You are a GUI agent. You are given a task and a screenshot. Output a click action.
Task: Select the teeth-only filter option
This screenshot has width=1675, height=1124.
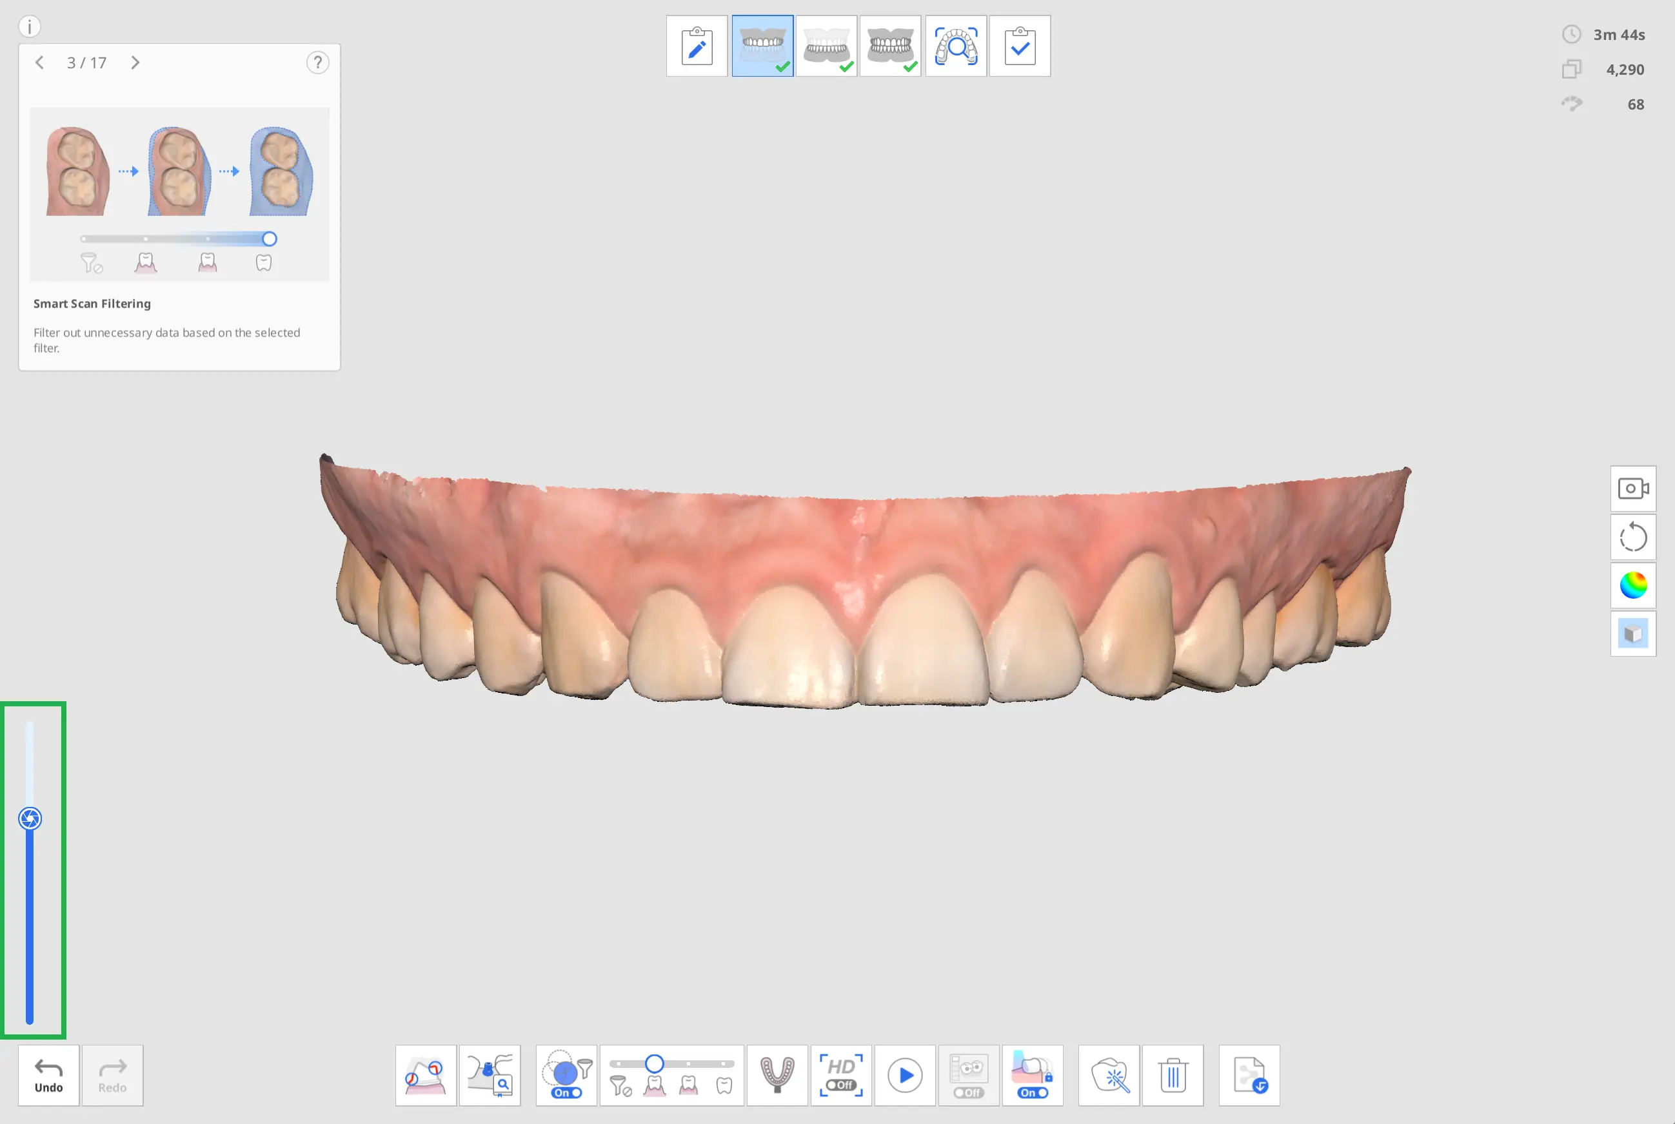point(724,1086)
